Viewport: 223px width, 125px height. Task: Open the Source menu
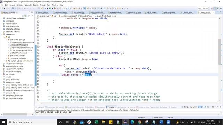pos(12,5)
